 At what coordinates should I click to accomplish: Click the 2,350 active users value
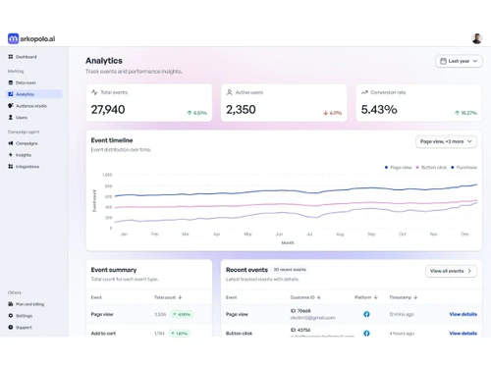click(241, 109)
